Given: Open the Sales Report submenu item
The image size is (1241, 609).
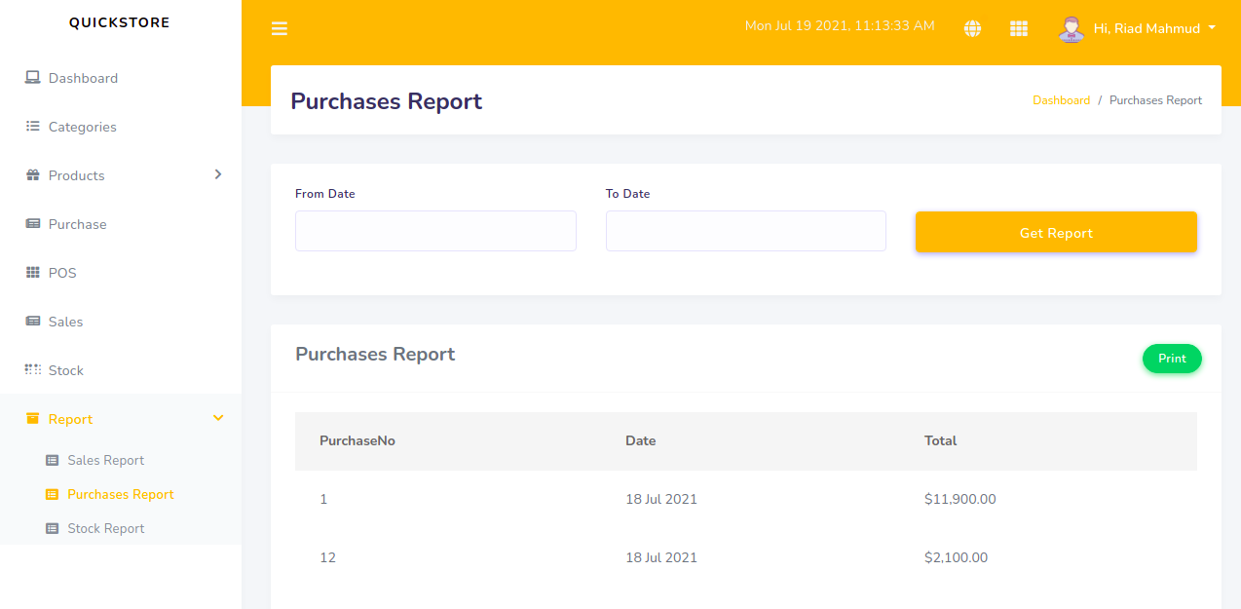Looking at the screenshot, I should point(105,460).
